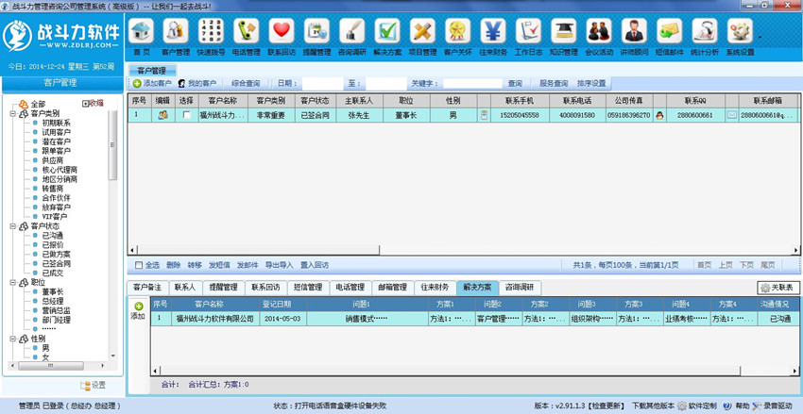The image size is (803, 414).
Task: Click the 综合查询 button
Action: point(246,83)
